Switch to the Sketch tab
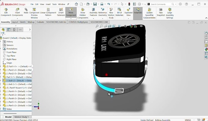 pos(23,22)
